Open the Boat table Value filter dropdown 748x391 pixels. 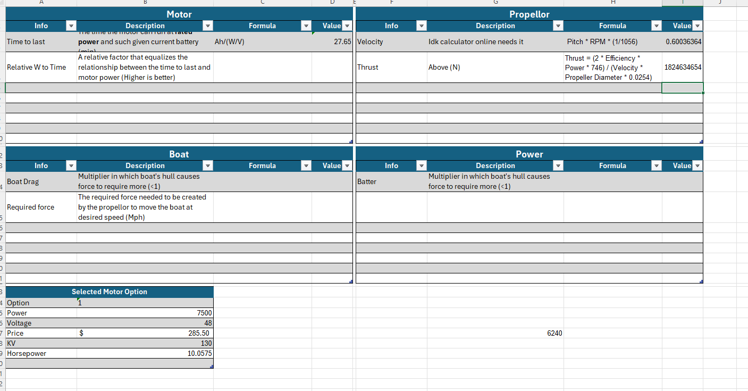coord(347,165)
